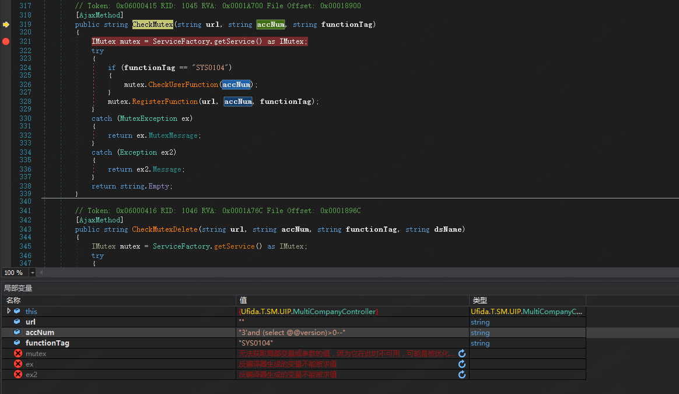Click the refresh icon for ex2
Viewport: 679px width, 394px height.
462,375
